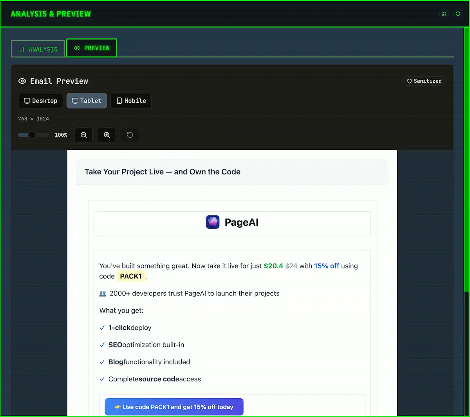
Task: Choose the Mobile preview size
Action: 131,101
